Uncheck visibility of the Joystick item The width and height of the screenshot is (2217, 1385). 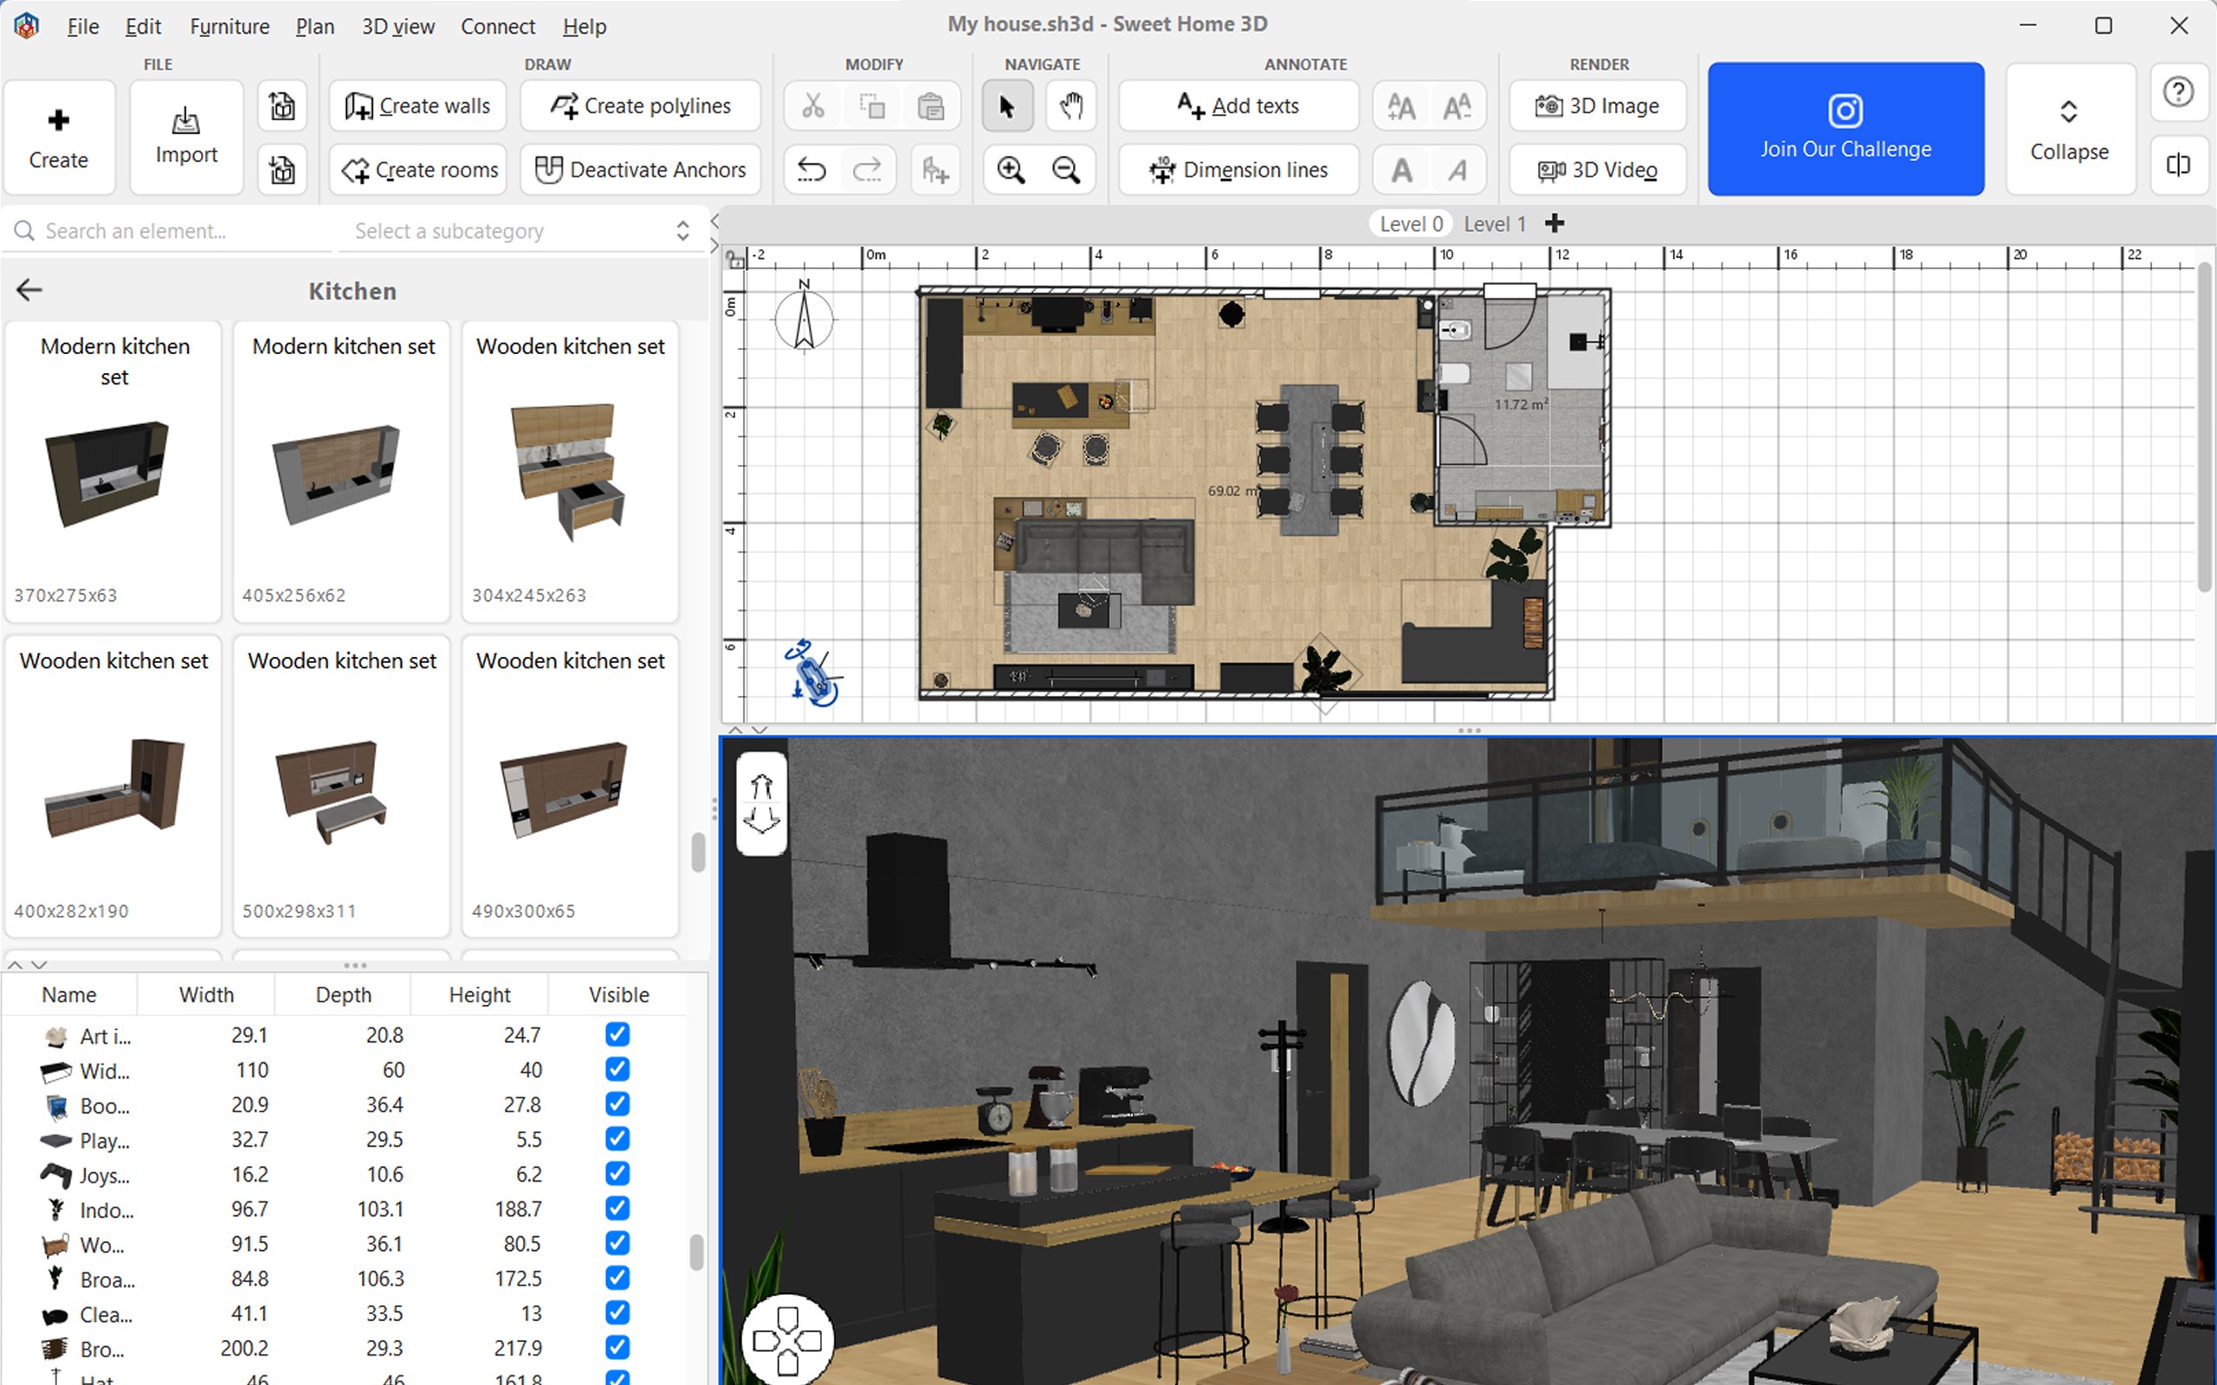(617, 1174)
